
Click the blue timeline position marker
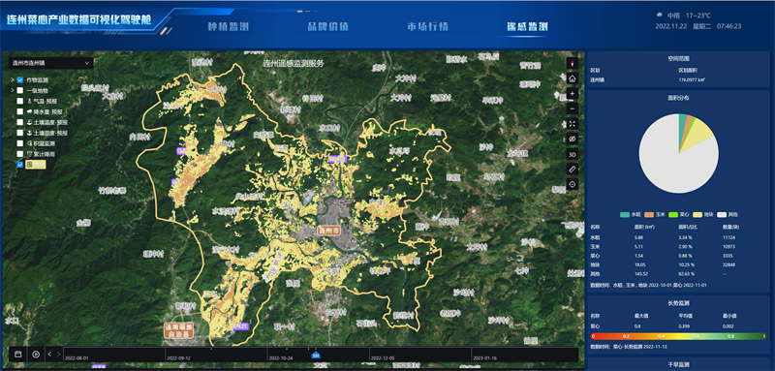click(316, 355)
